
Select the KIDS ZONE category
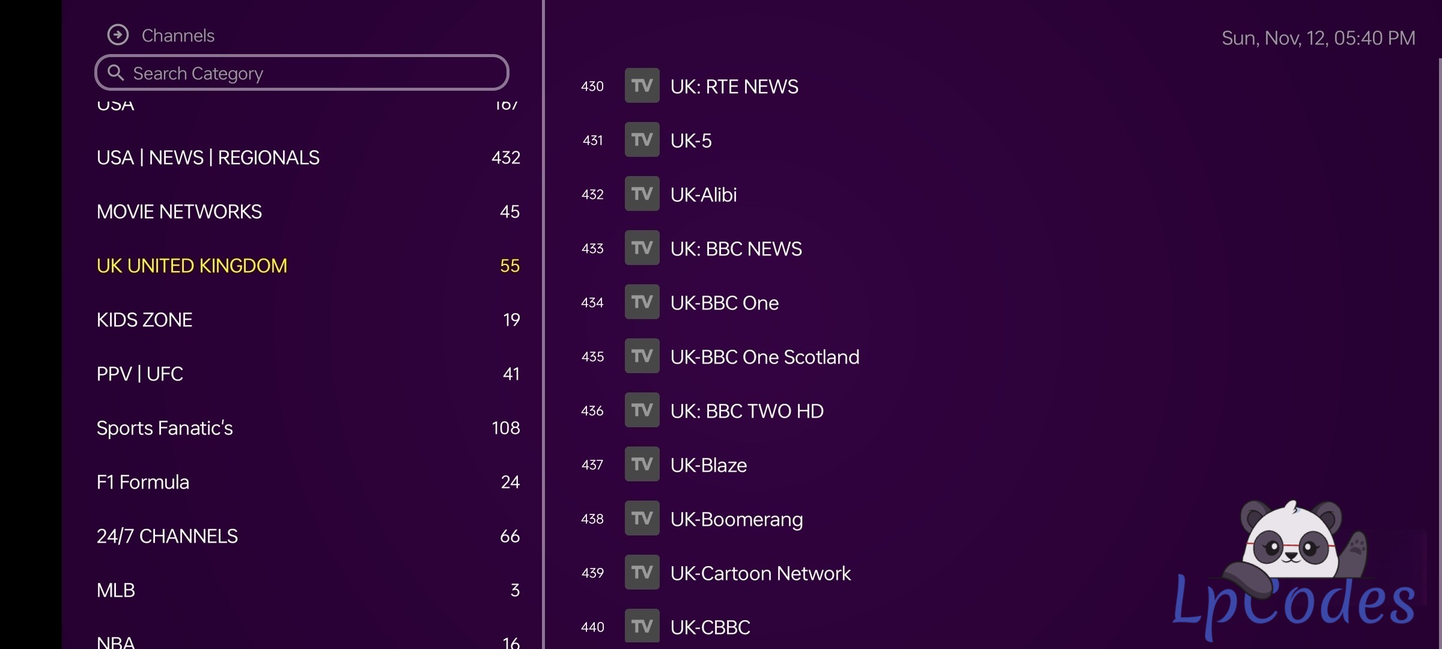tap(144, 320)
